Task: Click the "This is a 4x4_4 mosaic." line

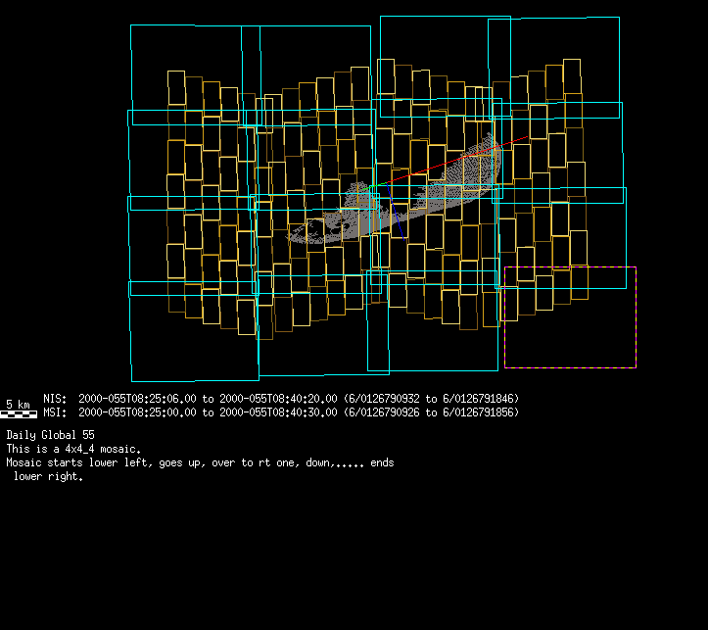Action: coord(73,449)
